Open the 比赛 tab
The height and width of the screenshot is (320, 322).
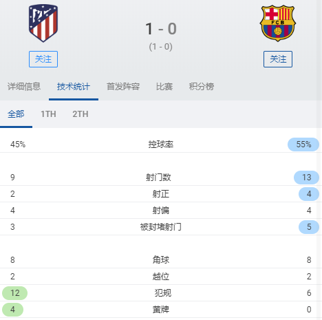(164, 87)
